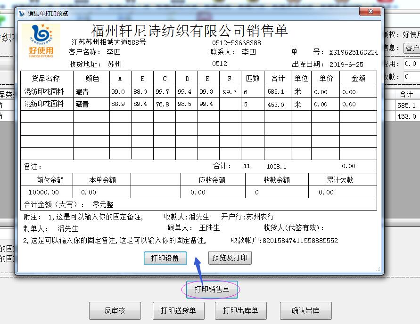Click the sales order title heading
The image size is (420, 324).
click(189, 31)
